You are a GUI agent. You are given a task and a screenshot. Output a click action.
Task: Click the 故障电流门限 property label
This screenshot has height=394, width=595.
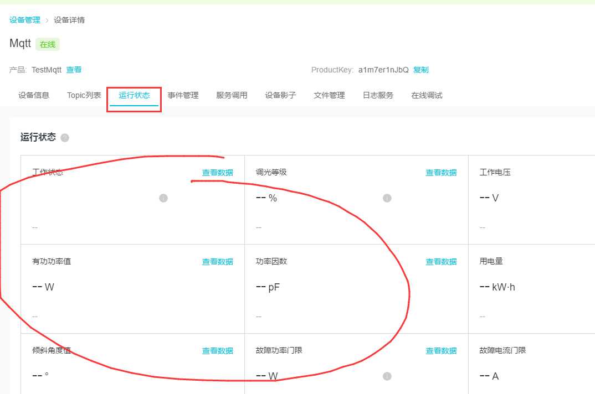(502, 350)
